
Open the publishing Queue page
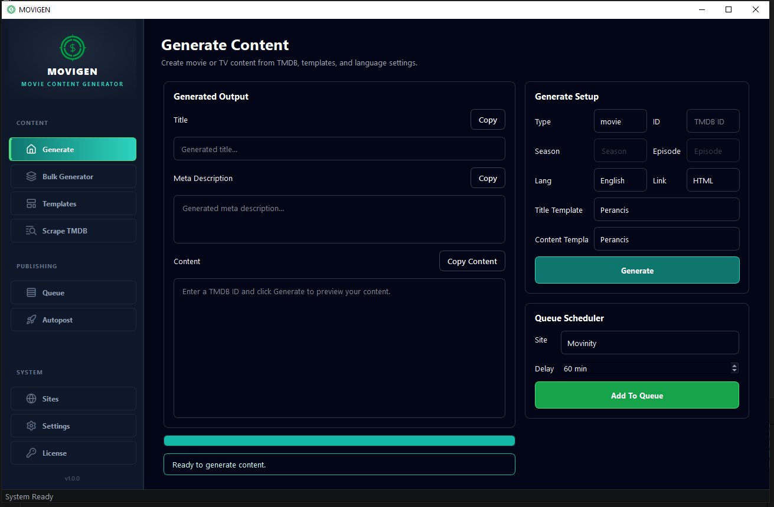[73, 293]
